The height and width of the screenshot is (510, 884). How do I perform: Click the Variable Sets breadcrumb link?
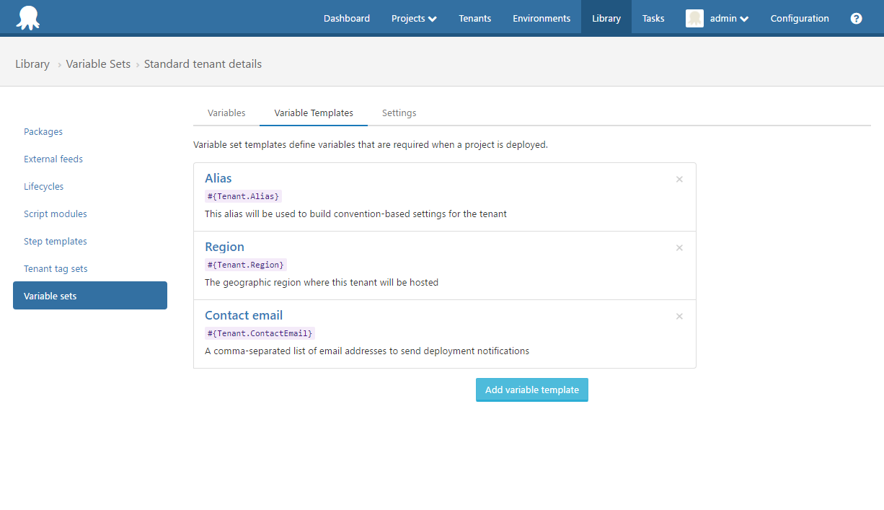tap(98, 63)
